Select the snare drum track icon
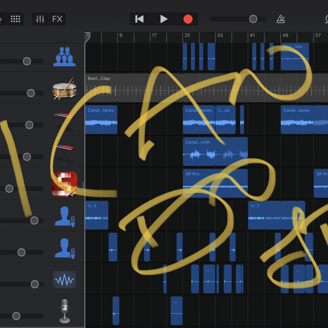Screen dimensions: 328x328 [64, 89]
